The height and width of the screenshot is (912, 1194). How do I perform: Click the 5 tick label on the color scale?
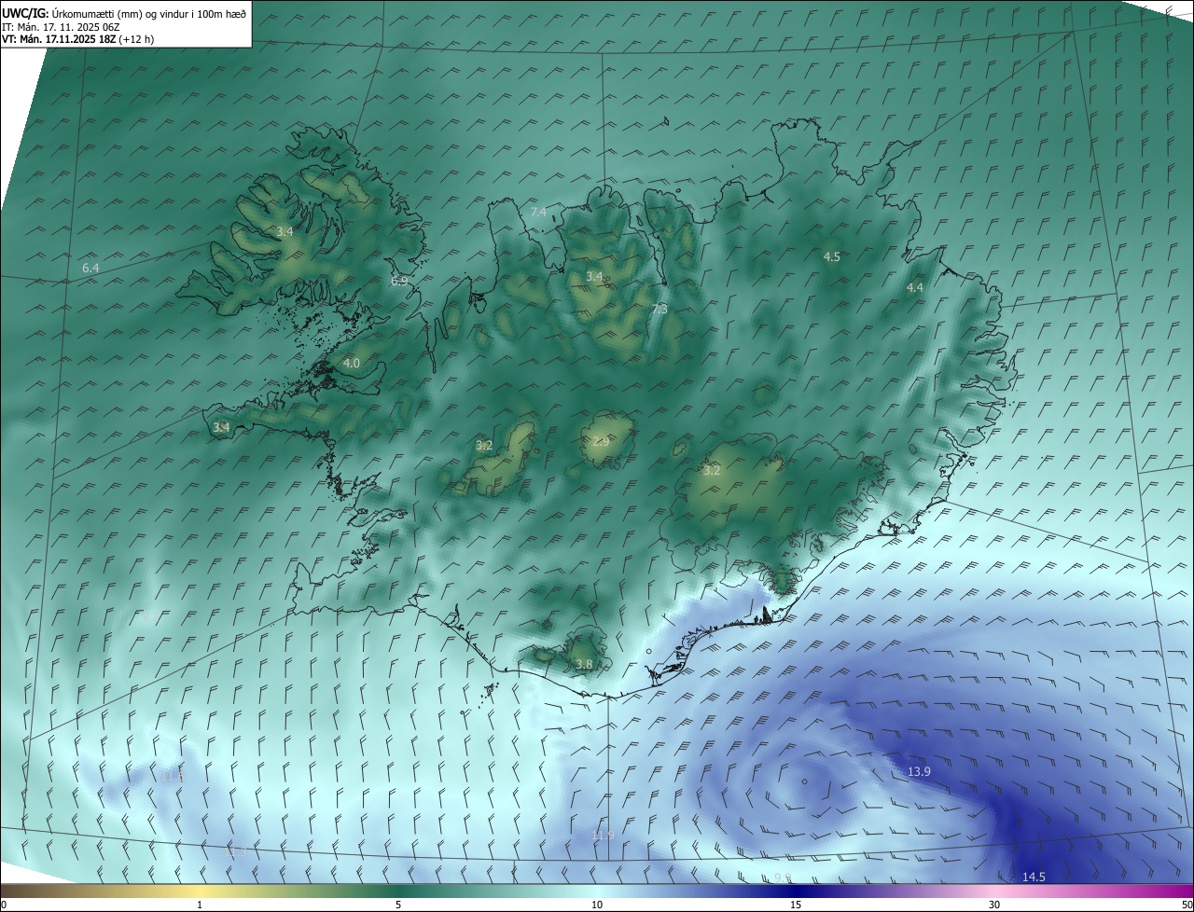pos(398,905)
